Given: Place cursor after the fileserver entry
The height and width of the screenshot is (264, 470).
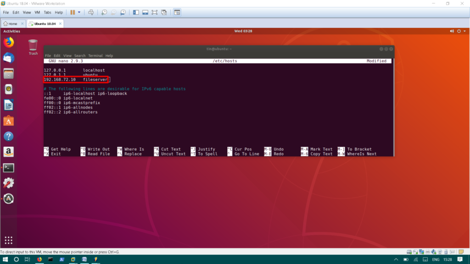Looking at the screenshot, I should click(x=109, y=80).
